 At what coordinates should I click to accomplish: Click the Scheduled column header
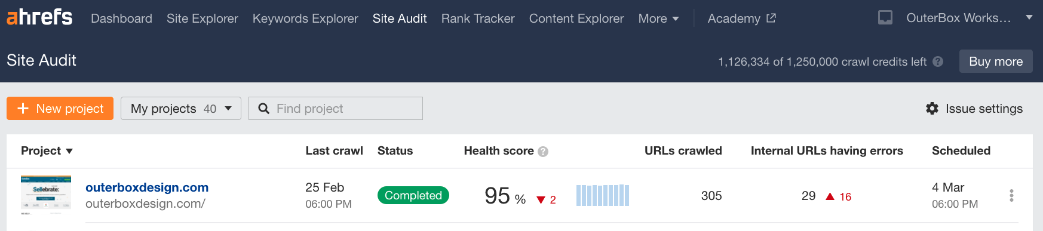coord(961,151)
